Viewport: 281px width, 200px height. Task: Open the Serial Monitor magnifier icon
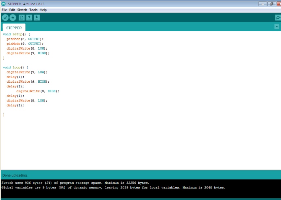[278, 18]
